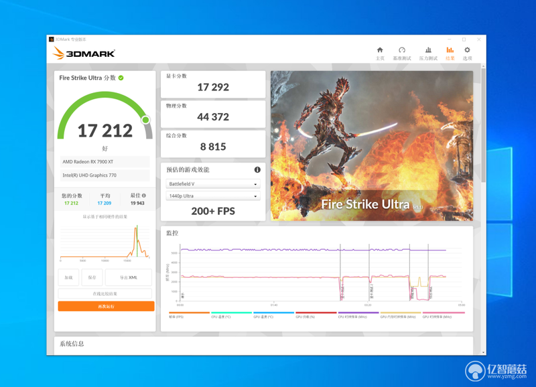Select the AMD Radeon RX 7900 XT row
The image size is (536, 387).
[105, 161]
